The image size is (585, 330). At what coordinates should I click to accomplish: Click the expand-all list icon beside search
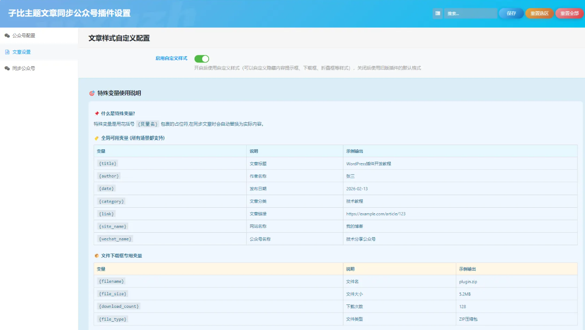(437, 13)
